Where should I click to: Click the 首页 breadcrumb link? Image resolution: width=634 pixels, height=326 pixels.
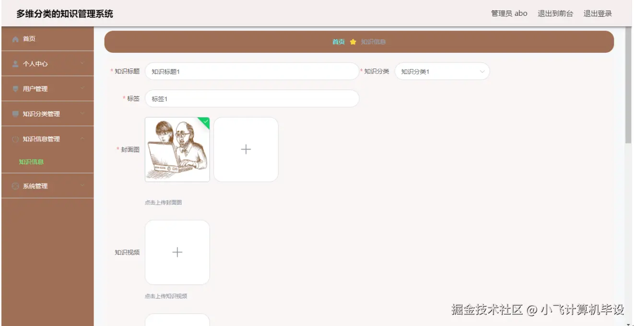[338, 42]
